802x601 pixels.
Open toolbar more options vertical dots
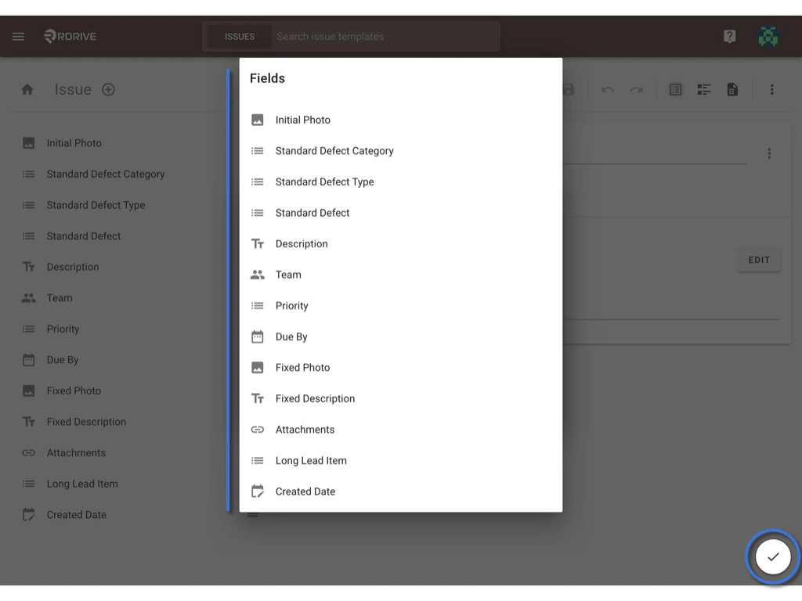click(771, 90)
